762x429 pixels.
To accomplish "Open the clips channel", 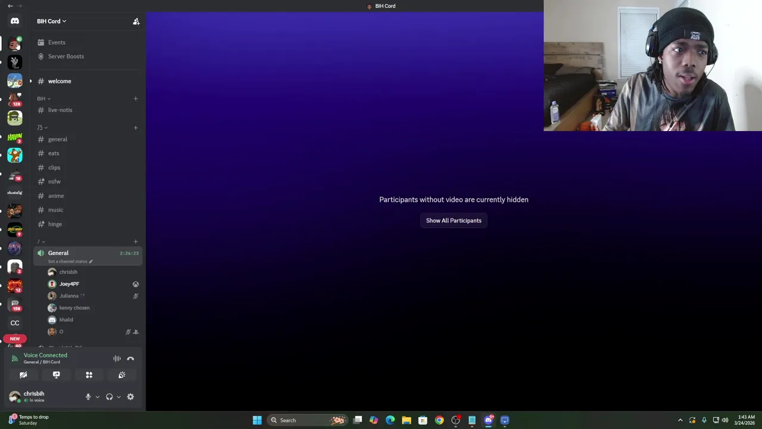I will [x=54, y=167].
